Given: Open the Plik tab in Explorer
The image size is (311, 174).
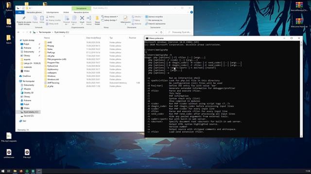Looking at the screenshot, I should coord(20,12).
